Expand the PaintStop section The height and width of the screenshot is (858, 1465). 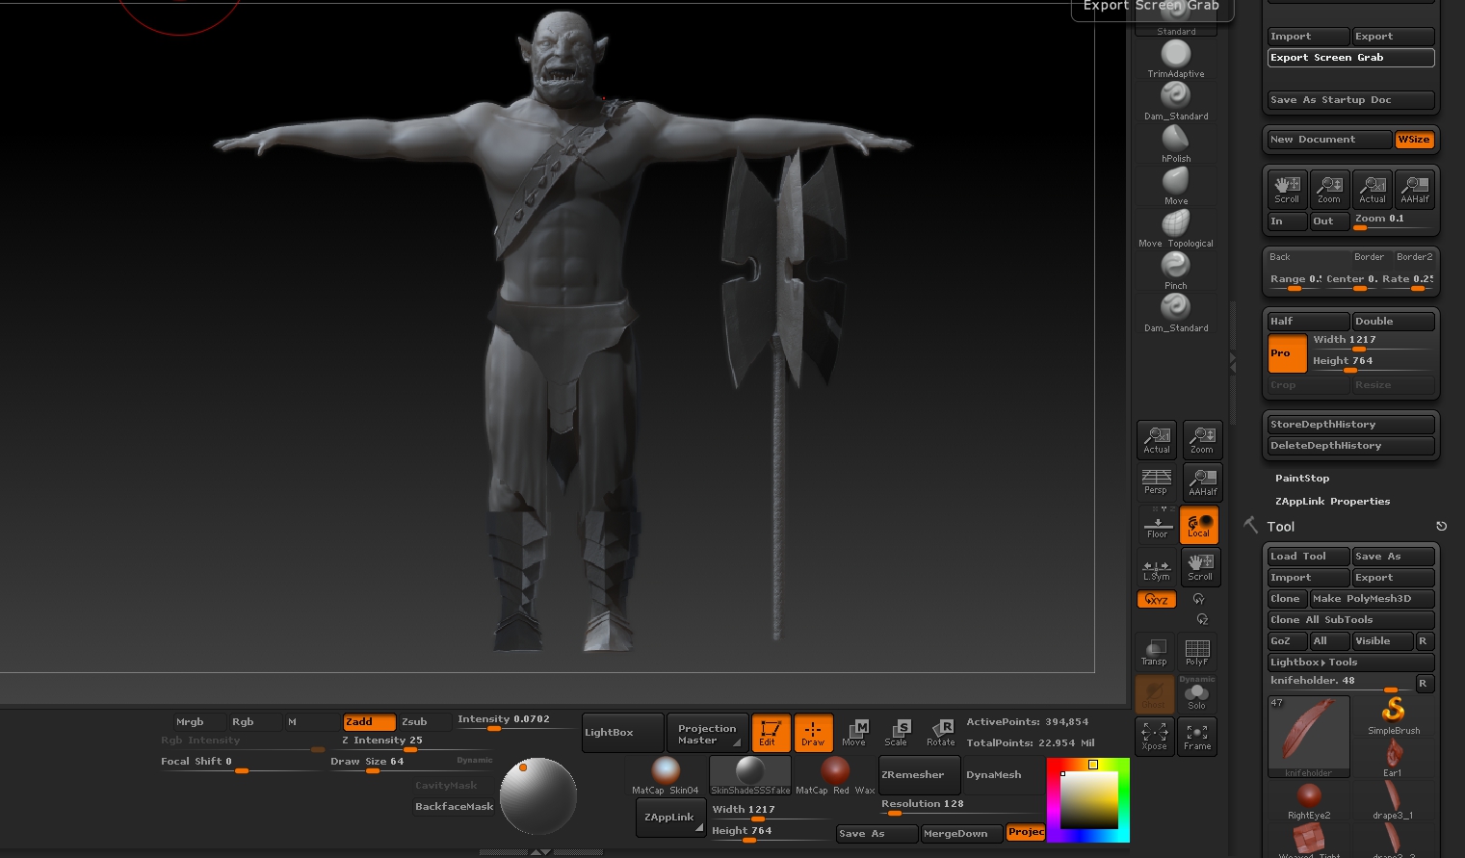1302,479
